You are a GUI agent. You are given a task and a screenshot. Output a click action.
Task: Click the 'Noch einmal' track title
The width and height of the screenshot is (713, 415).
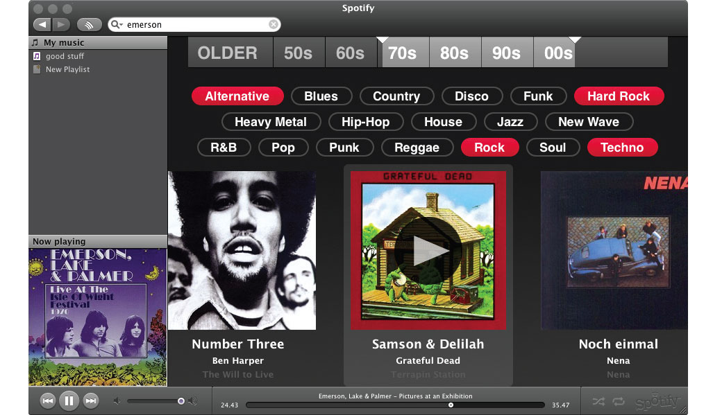[619, 344]
